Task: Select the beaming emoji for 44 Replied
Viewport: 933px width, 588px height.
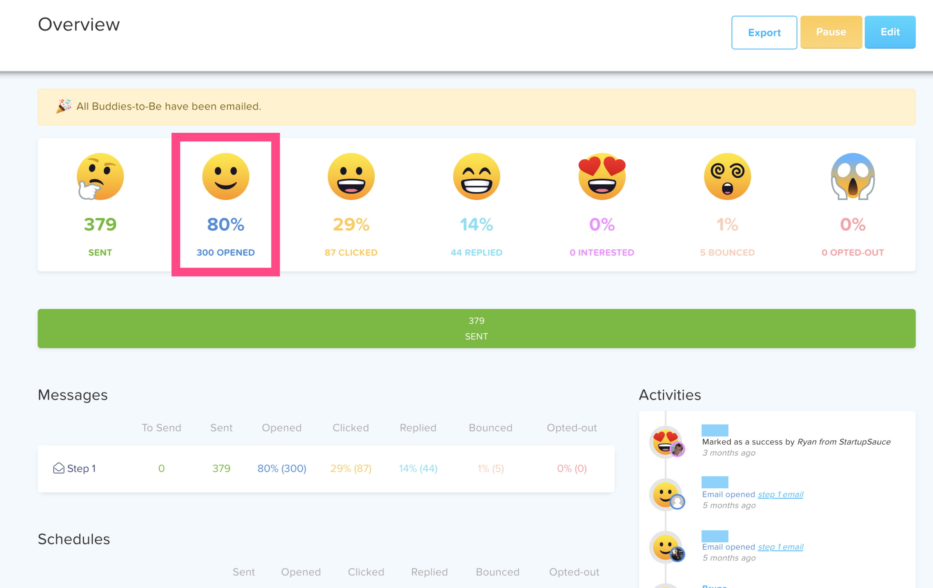Action: coord(476,176)
